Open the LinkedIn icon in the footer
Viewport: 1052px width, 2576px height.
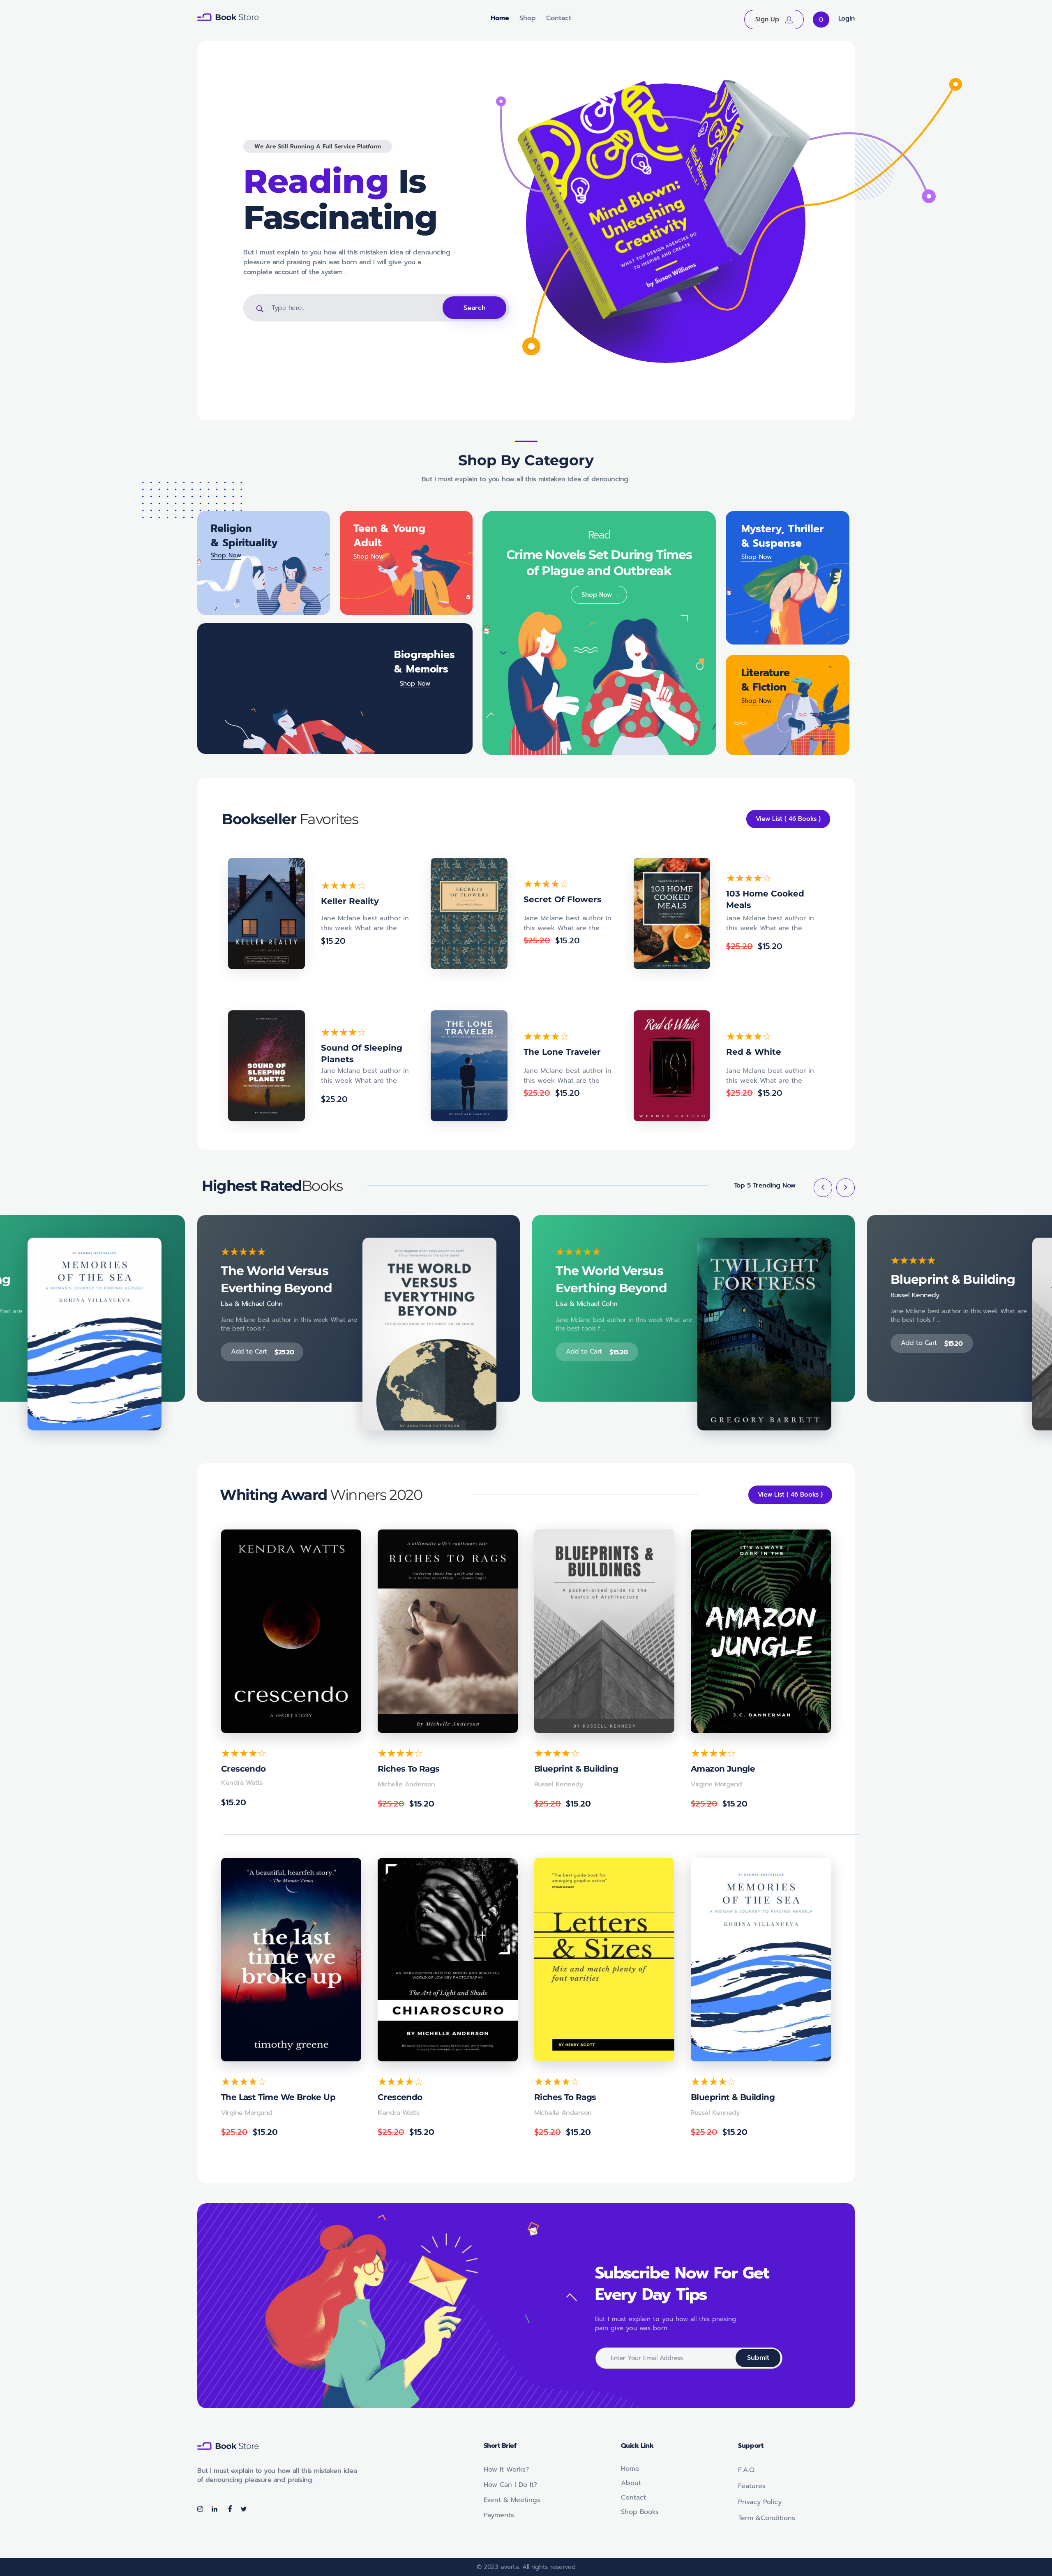click(x=214, y=2508)
